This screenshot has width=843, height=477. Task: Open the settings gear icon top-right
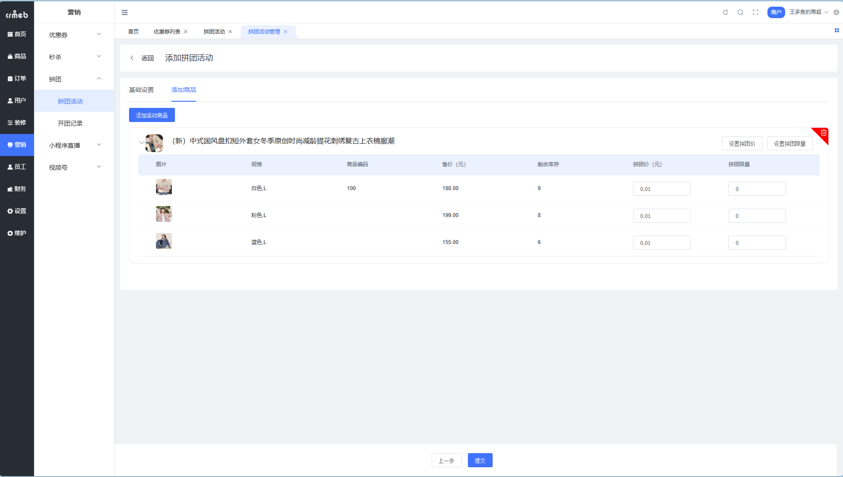point(836,12)
